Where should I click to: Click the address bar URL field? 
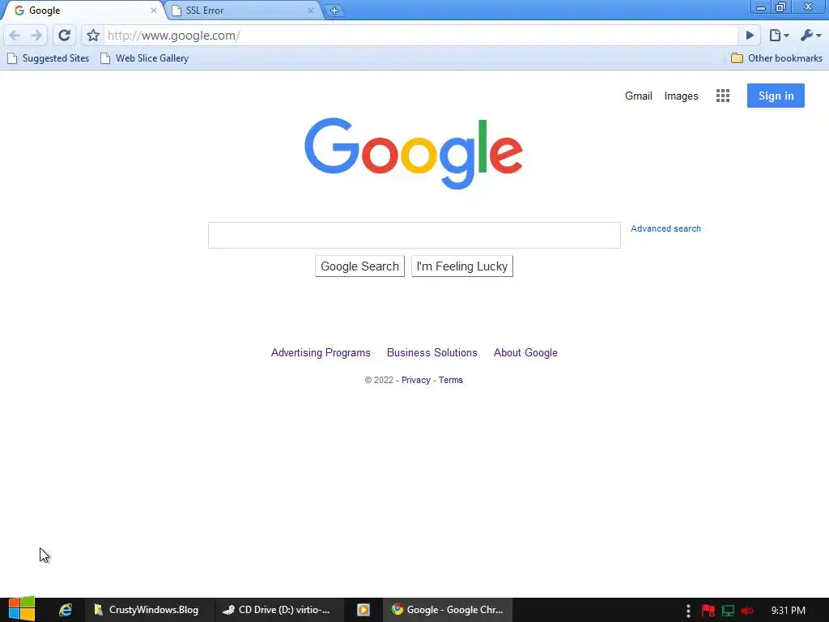point(420,36)
